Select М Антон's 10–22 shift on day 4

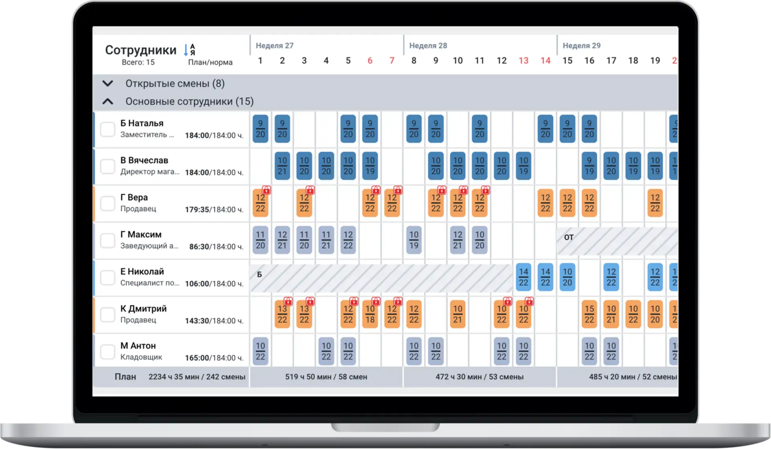click(x=326, y=351)
